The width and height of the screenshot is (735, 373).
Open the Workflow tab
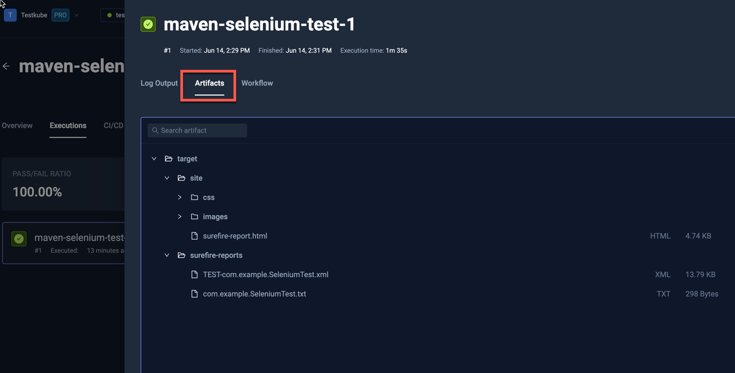(257, 83)
